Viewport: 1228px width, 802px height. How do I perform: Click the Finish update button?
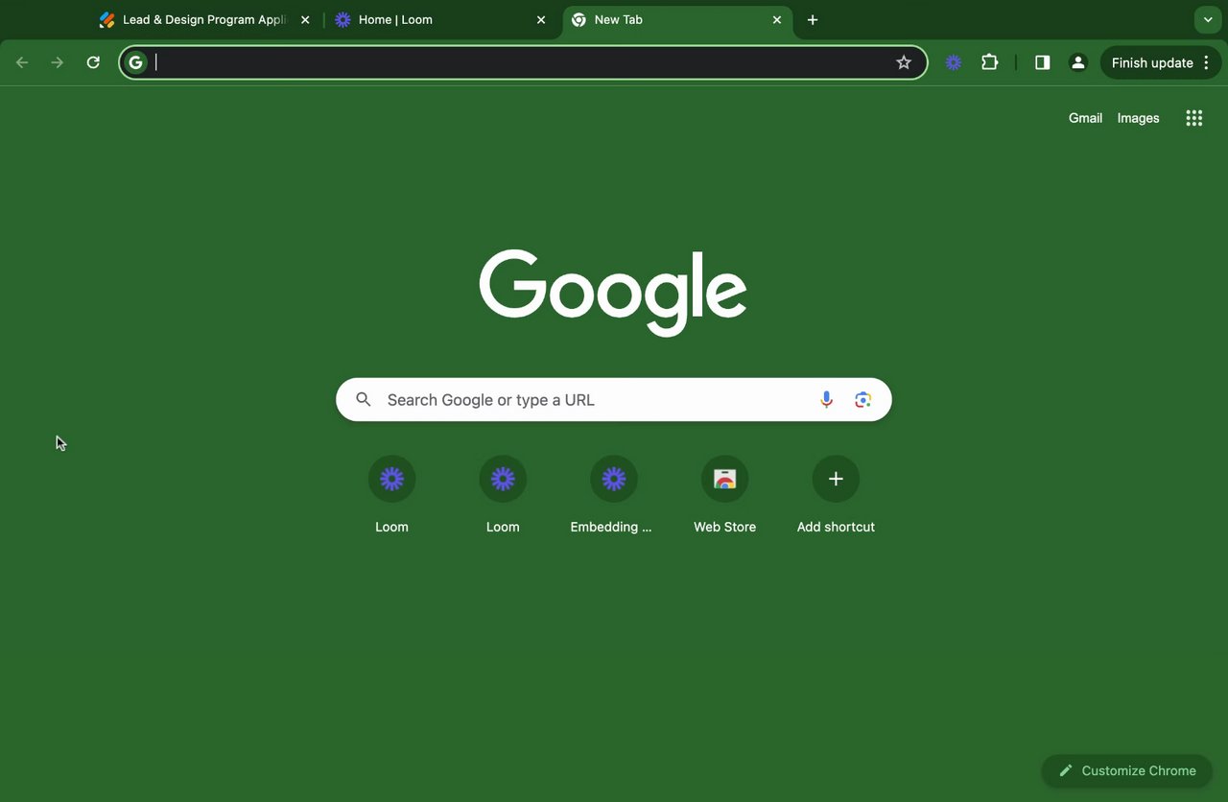1152,62
